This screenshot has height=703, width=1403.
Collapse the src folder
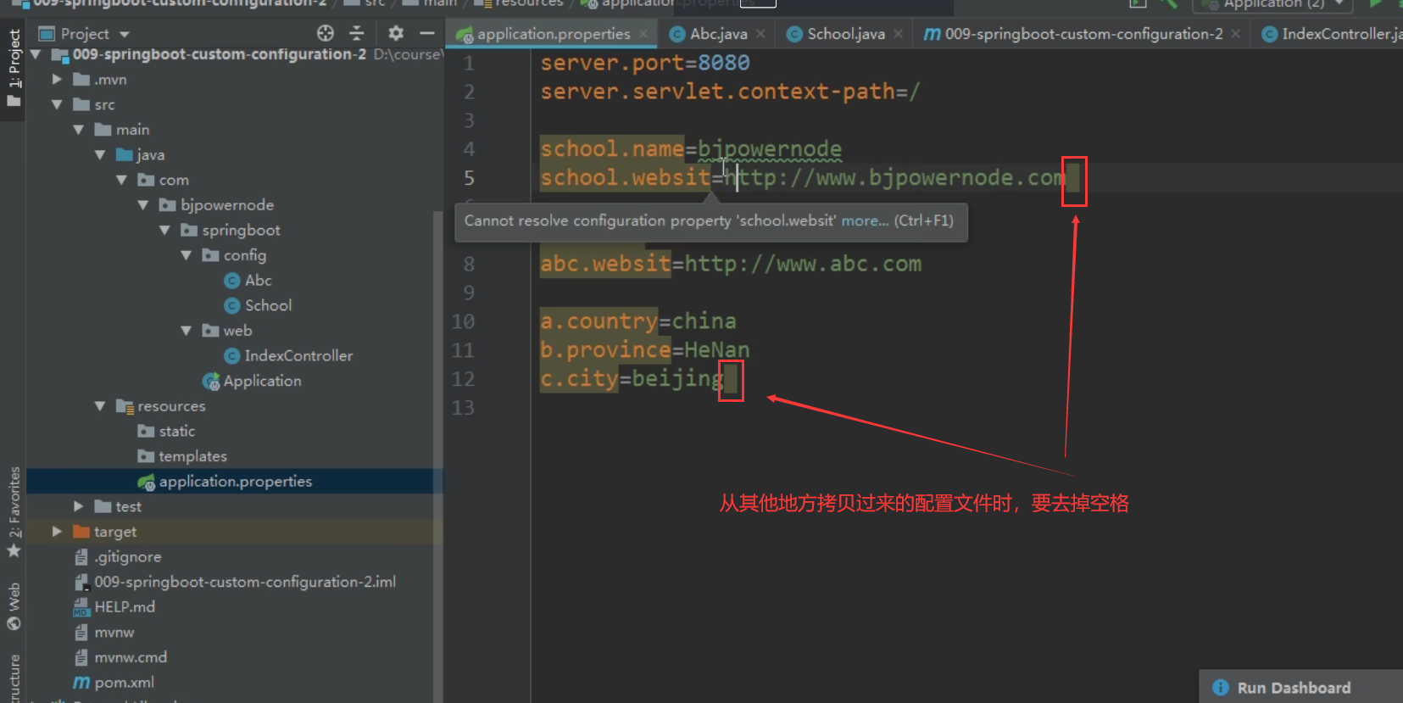(57, 104)
